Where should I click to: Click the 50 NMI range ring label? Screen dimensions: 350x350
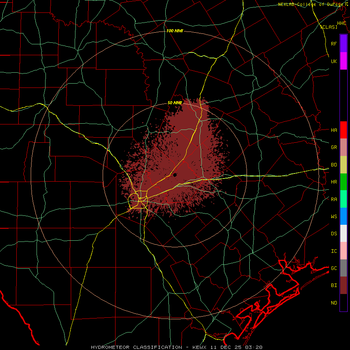click(175, 103)
